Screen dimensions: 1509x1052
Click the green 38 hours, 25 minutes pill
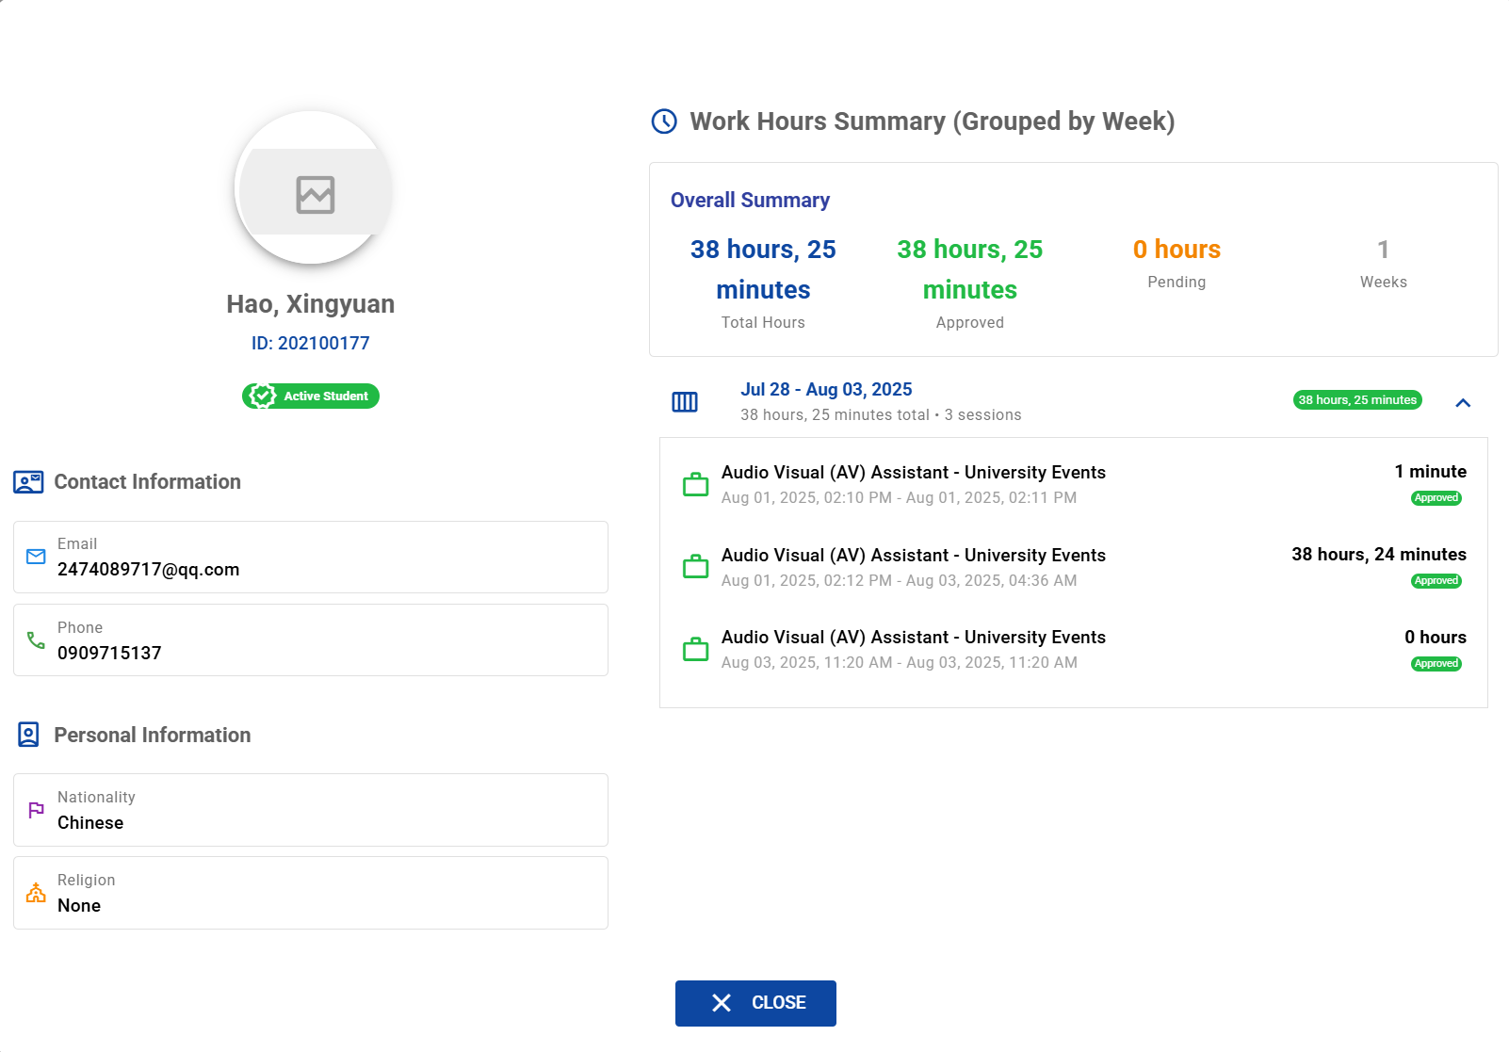pyautogui.click(x=1356, y=400)
